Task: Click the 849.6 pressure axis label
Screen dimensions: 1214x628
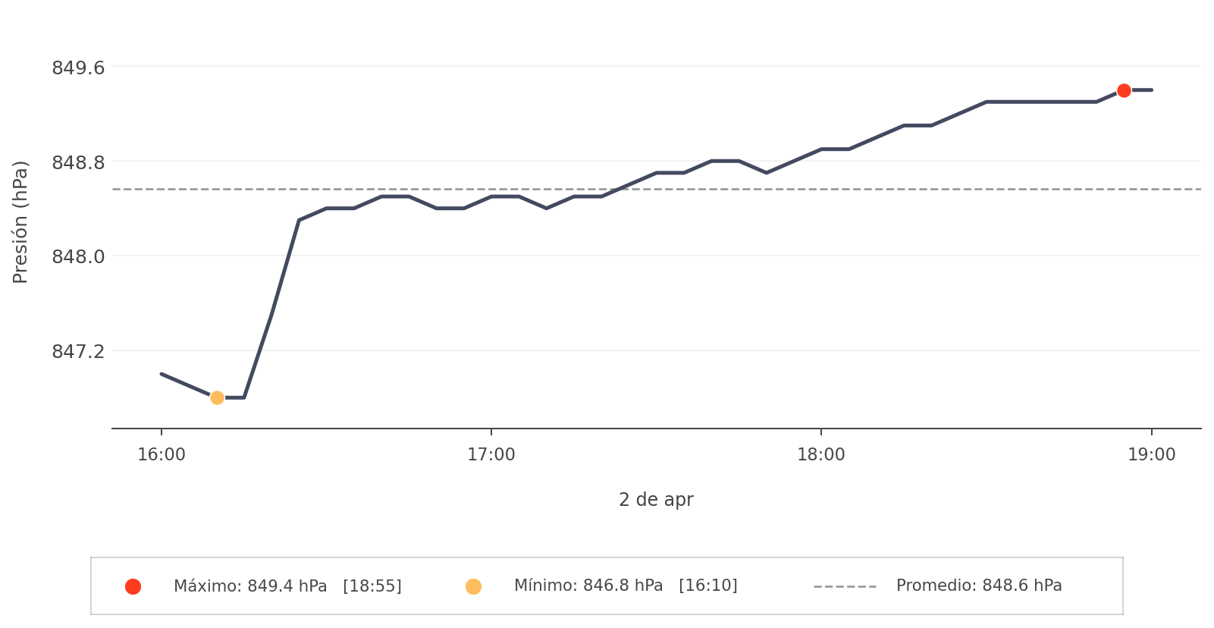Action: click(x=78, y=68)
